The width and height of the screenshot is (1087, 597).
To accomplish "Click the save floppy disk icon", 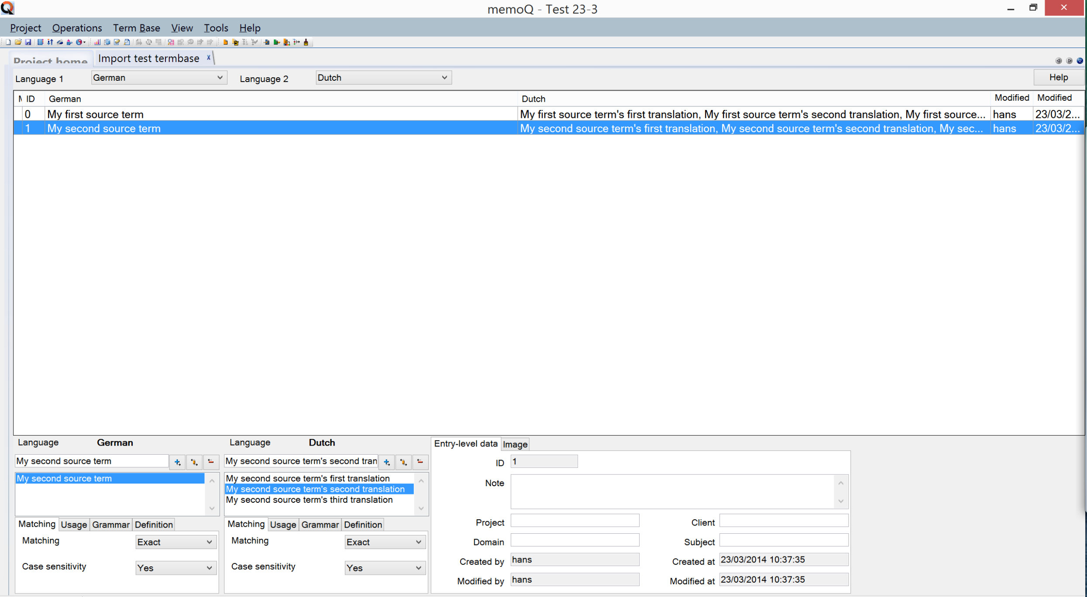I will tap(28, 42).
